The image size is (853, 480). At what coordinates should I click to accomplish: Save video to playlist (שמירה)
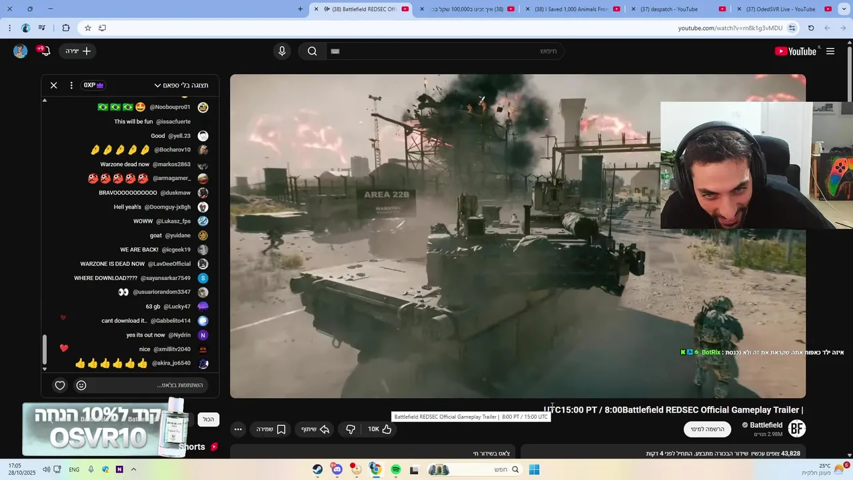[271, 429]
